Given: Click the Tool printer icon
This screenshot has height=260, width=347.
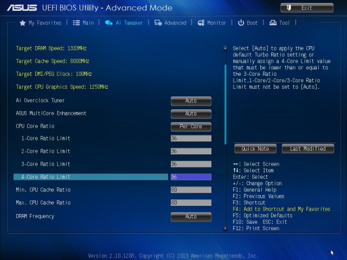Looking at the screenshot, I should point(273,23).
